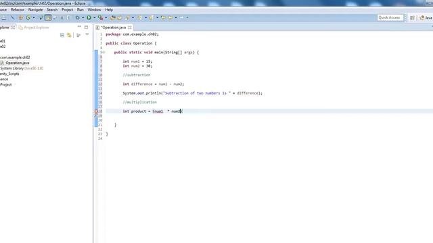433x243 pixels.
Task: Close the Operation.java editor tab
Action: [129, 27]
